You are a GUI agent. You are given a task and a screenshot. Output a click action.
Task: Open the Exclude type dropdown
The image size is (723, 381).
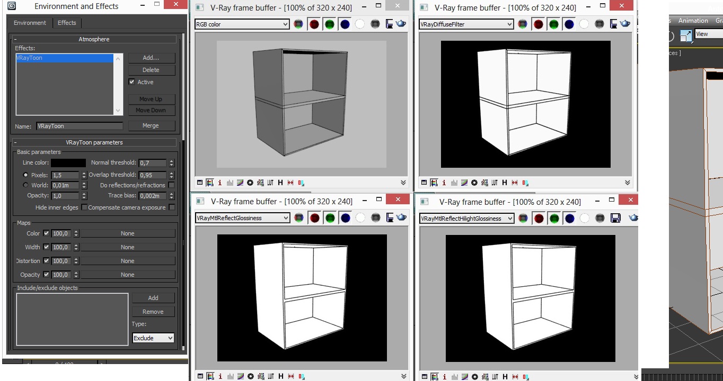pos(153,338)
